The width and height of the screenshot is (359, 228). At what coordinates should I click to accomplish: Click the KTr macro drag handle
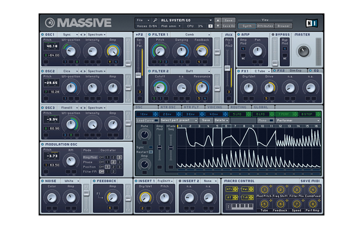(x=235, y=189)
